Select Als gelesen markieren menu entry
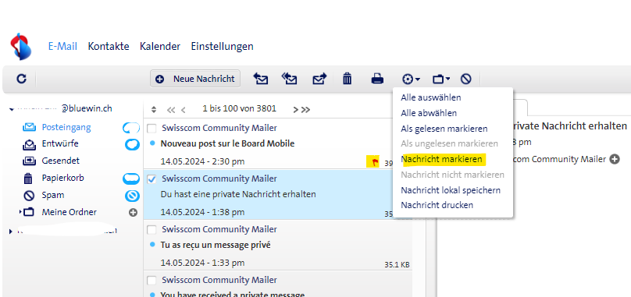This screenshot has height=297, width=631. pos(444,129)
